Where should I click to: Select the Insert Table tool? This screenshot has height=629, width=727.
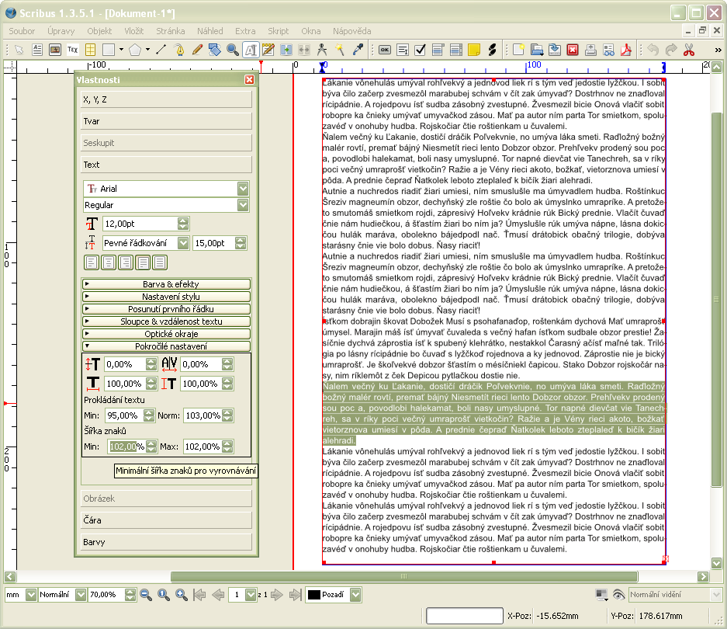pyautogui.click(x=92, y=50)
